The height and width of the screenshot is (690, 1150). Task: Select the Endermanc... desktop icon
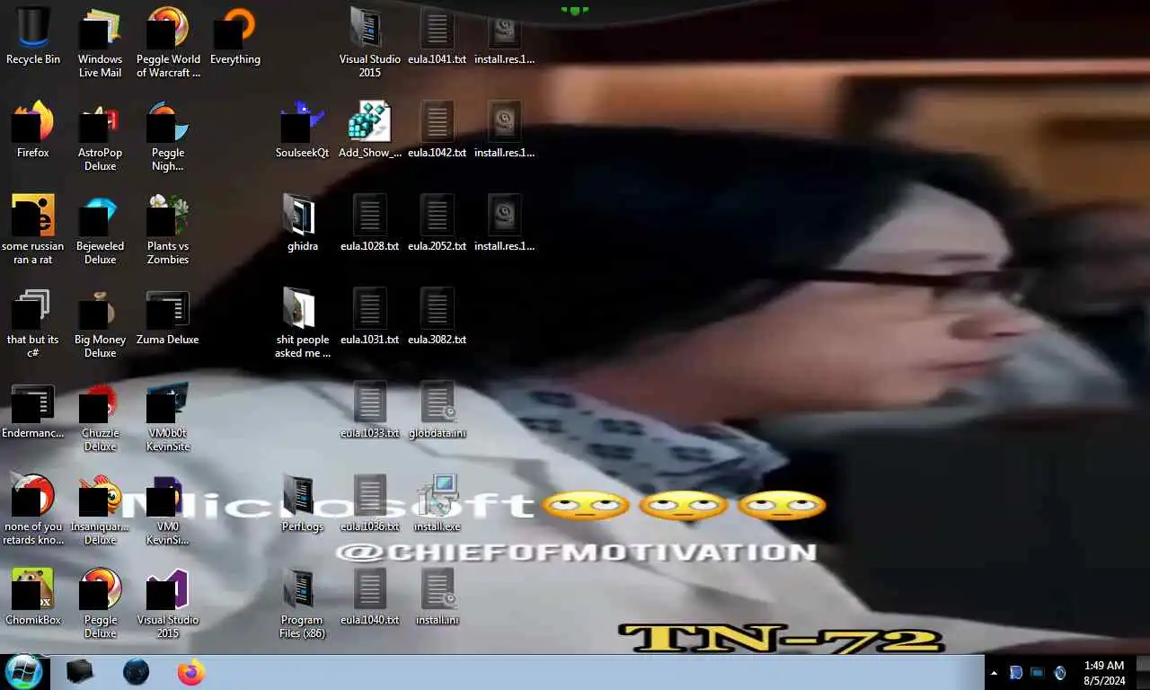point(33,410)
